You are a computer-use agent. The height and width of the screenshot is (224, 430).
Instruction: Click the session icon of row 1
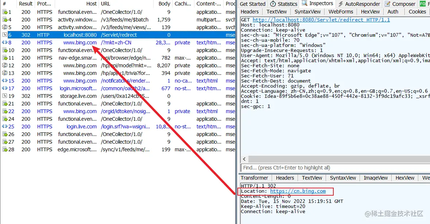pyautogui.click(x=5, y=12)
